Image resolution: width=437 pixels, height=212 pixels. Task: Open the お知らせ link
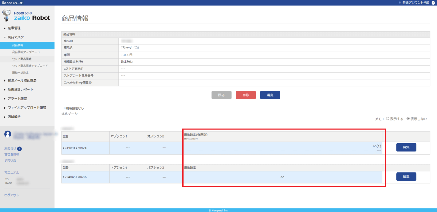click(x=10, y=148)
